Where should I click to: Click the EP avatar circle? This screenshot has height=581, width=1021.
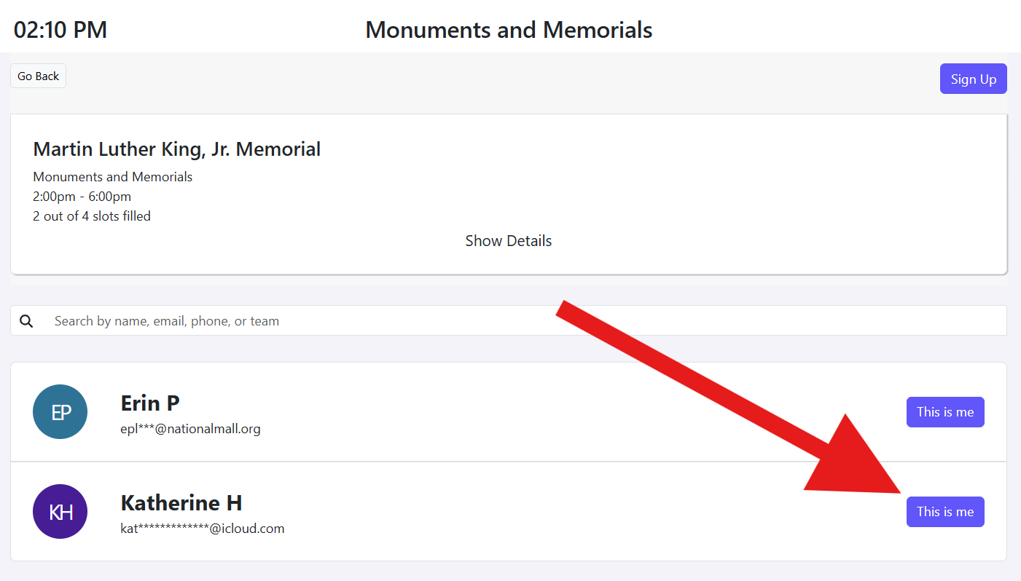[x=60, y=412]
